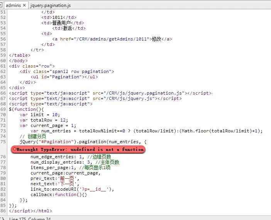Click the 'Line 175, Column 24' status text
Screen dimensions: 271x220
(x=30, y=218)
